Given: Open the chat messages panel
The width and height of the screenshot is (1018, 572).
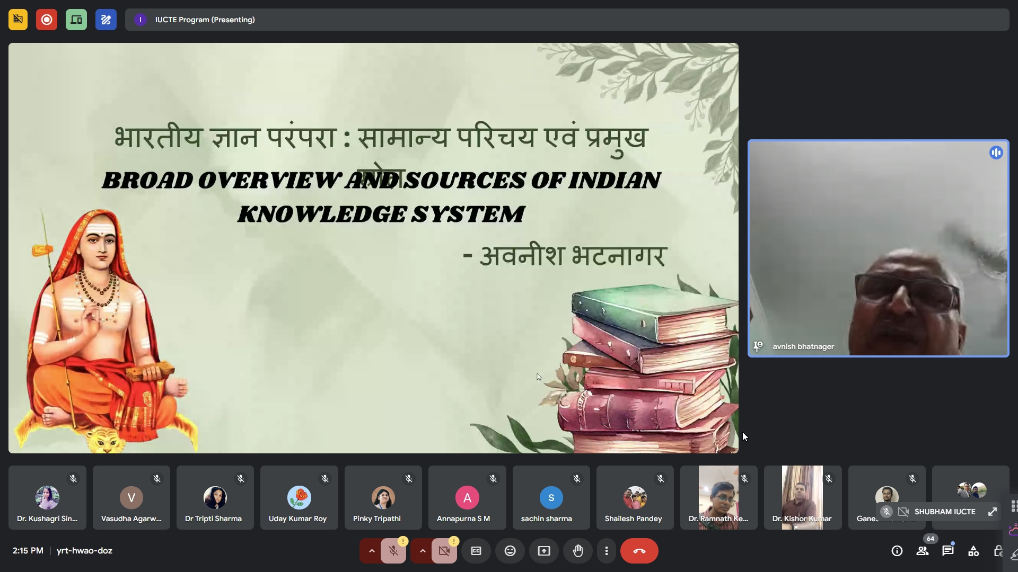Looking at the screenshot, I should point(948,551).
